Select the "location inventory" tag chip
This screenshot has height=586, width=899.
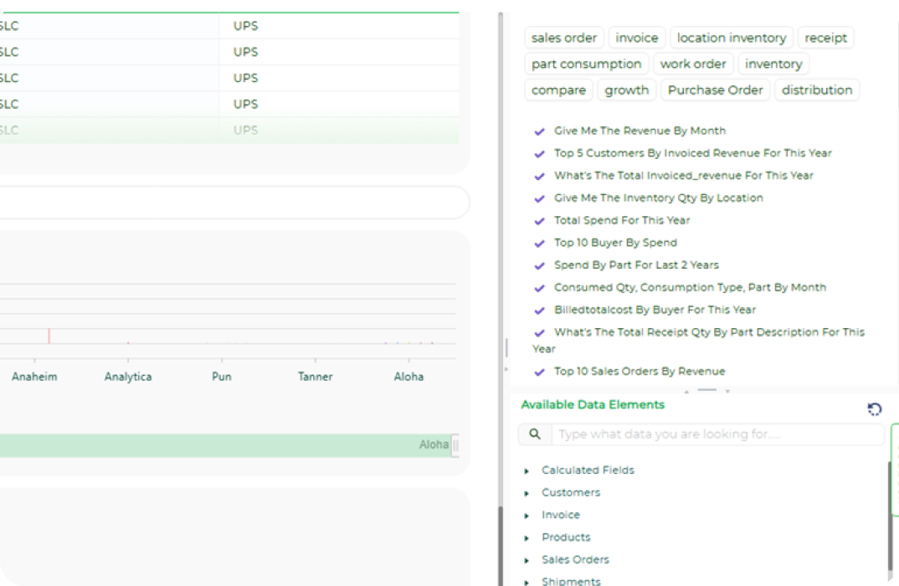[731, 38]
